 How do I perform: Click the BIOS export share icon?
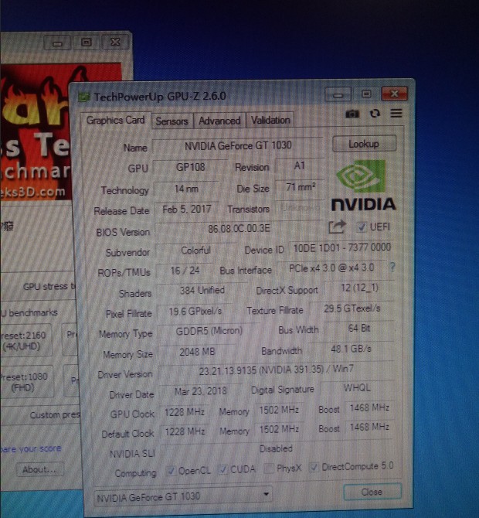pyautogui.click(x=337, y=227)
